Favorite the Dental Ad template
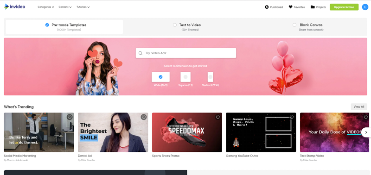 [144, 117]
